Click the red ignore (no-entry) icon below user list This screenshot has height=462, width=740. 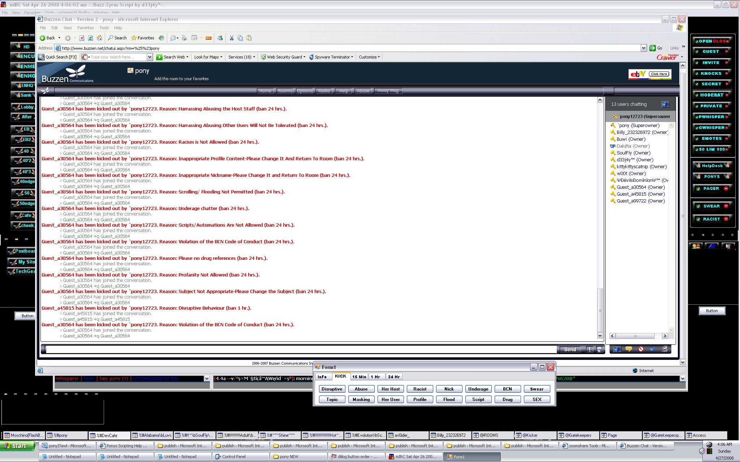(x=641, y=349)
